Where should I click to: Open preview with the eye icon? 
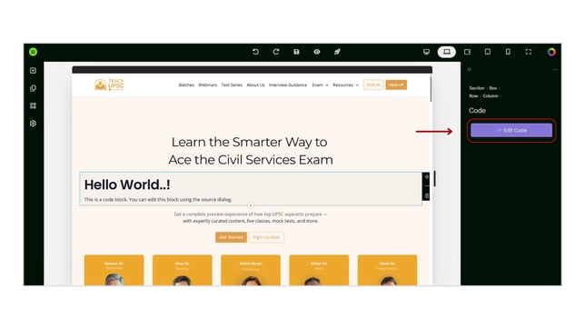[317, 52]
